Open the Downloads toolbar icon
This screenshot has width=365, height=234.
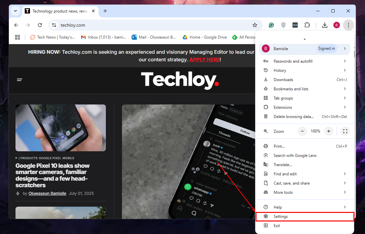point(324,25)
